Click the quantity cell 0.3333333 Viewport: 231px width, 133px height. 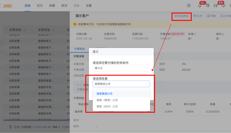(213, 111)
